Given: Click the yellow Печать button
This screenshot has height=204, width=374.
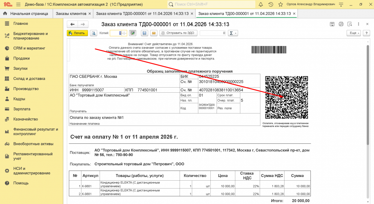Looking at the screenshot, I should 77,33.
